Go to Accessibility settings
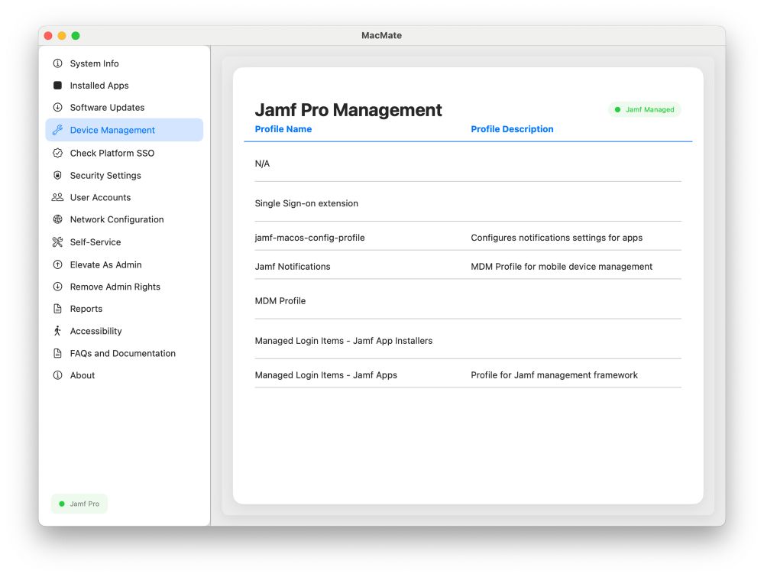The image size is (764, 577). (x=125, y=331)
